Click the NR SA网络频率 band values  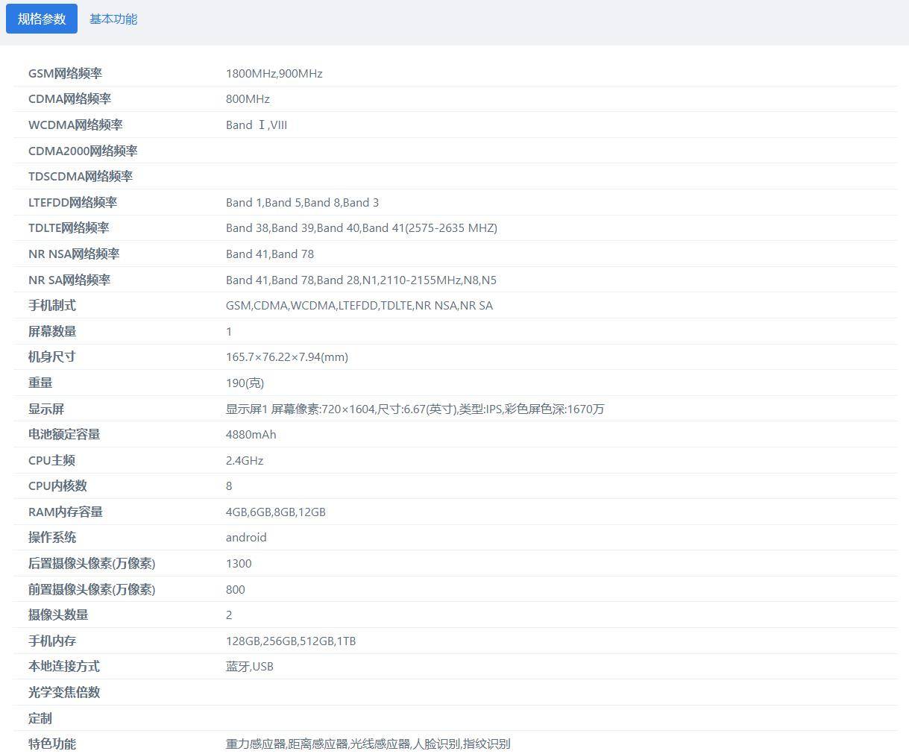click(361, 280)
